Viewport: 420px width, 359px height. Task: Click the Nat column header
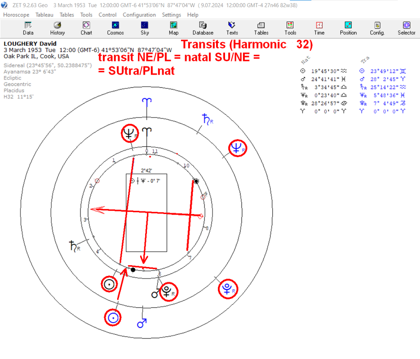(x=305, y=60)
